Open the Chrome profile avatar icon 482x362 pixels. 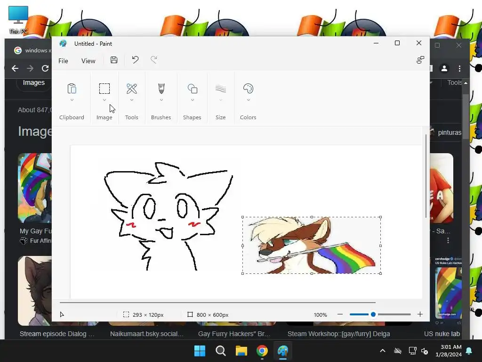pyautogui.click(x=444, y=68)
